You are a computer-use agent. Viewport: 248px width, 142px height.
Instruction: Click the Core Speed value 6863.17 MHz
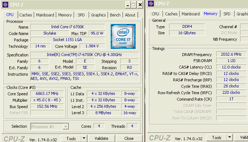(47, 93)
